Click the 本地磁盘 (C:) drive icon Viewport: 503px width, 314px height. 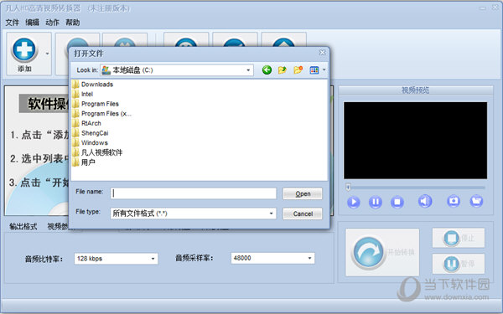(106, 70)
